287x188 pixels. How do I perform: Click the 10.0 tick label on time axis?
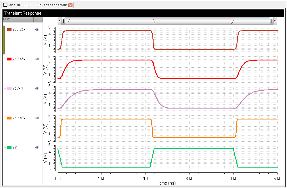pyautogui.click(x=102, y=178)
